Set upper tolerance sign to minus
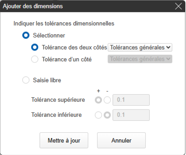Screen dimensions: 186x155 coord(107,100)
